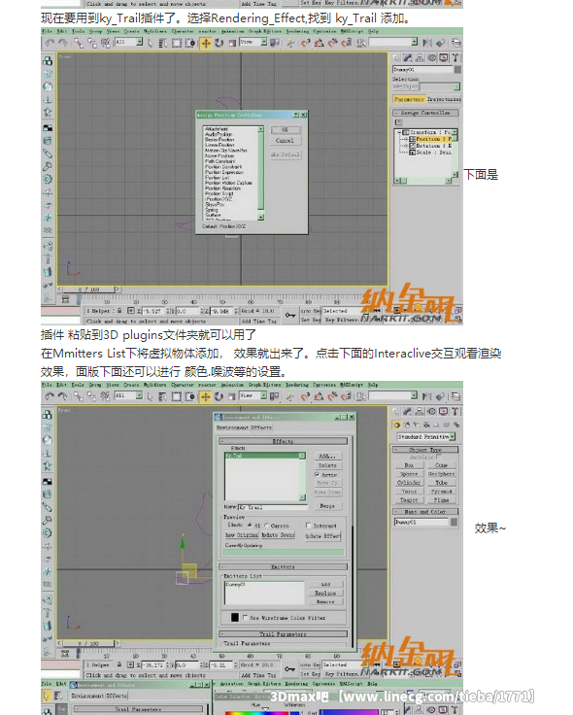Select the Shapes category icon in Create panel
573x715 pixels.
pyautogui.click(x=407, y=425)
